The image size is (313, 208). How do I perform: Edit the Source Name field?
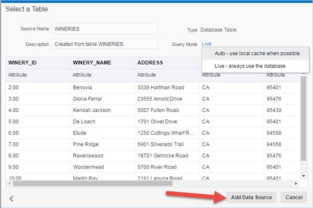104,29
